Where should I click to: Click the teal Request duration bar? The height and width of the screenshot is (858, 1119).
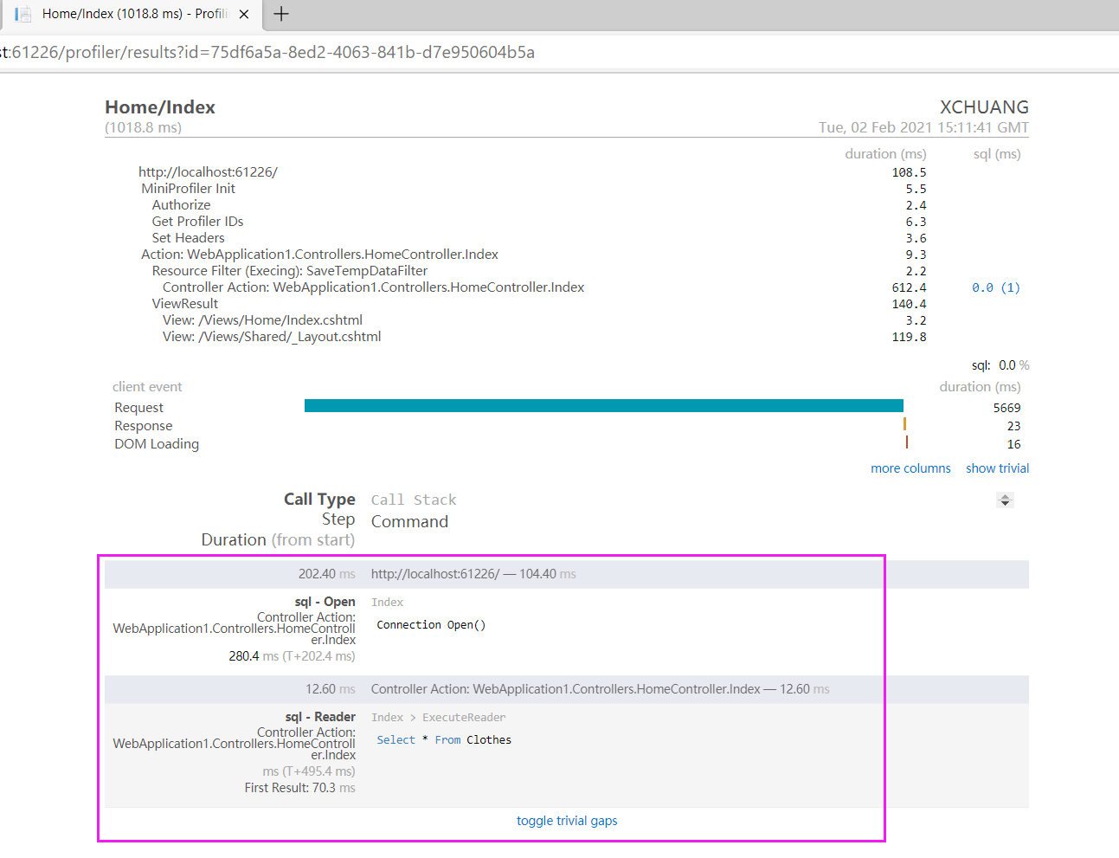(x=603, y=404)
